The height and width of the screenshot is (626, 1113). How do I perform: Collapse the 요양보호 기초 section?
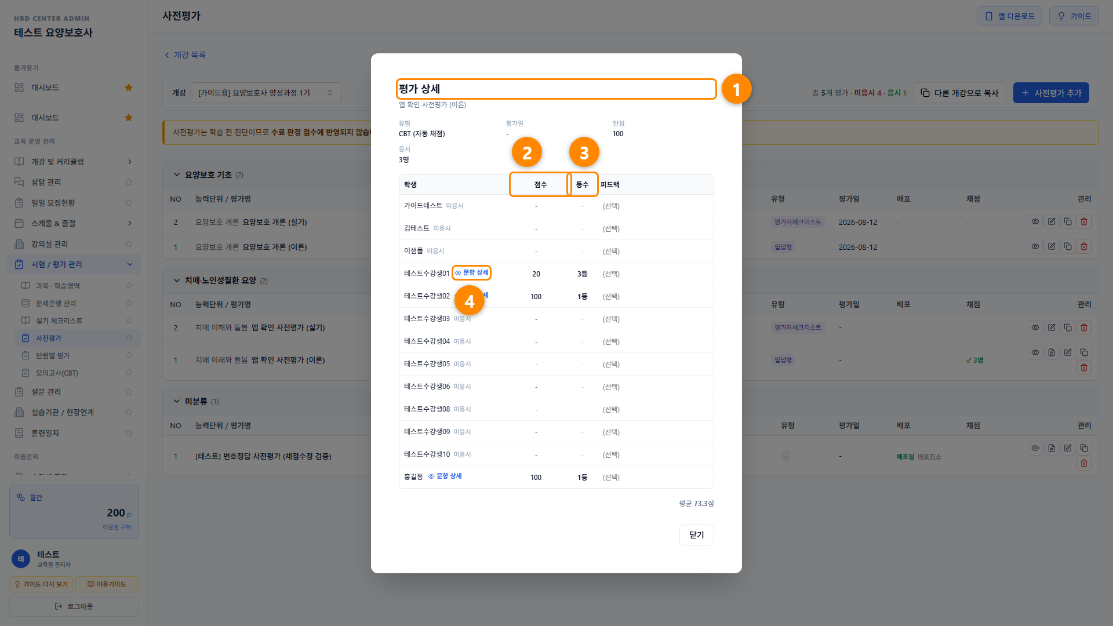(x=177, y=174)
